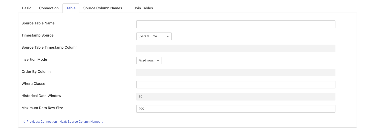Switch to the Basic tab

pyautogui.click(x=27, y=8)
